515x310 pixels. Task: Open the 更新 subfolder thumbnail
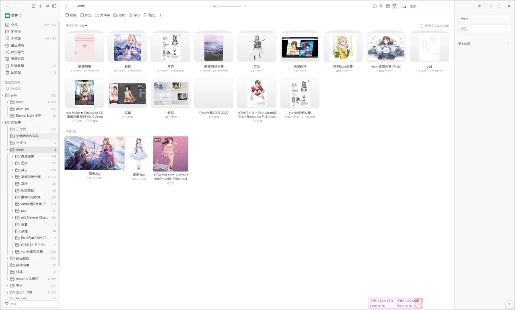point(128,48)
